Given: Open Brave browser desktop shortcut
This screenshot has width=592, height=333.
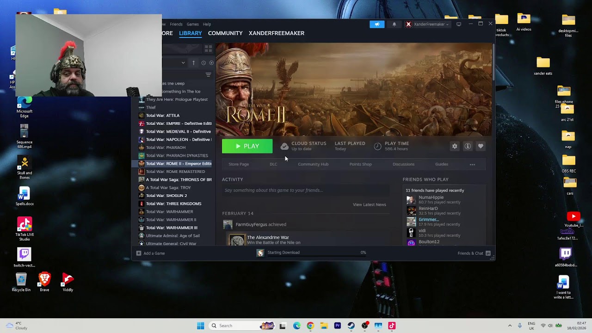Looking at the screenshot, I should (44, 282).
